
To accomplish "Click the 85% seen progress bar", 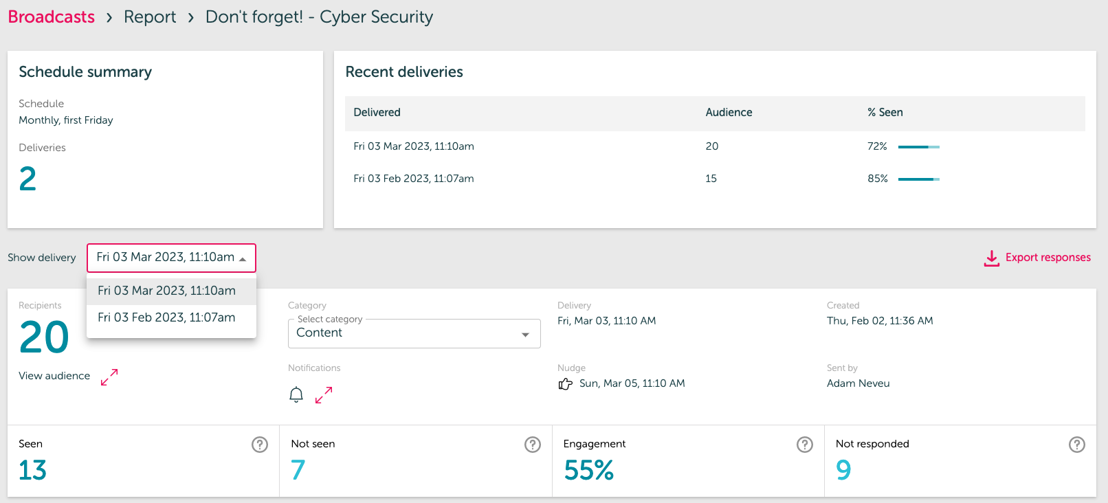I will point(919,179).
